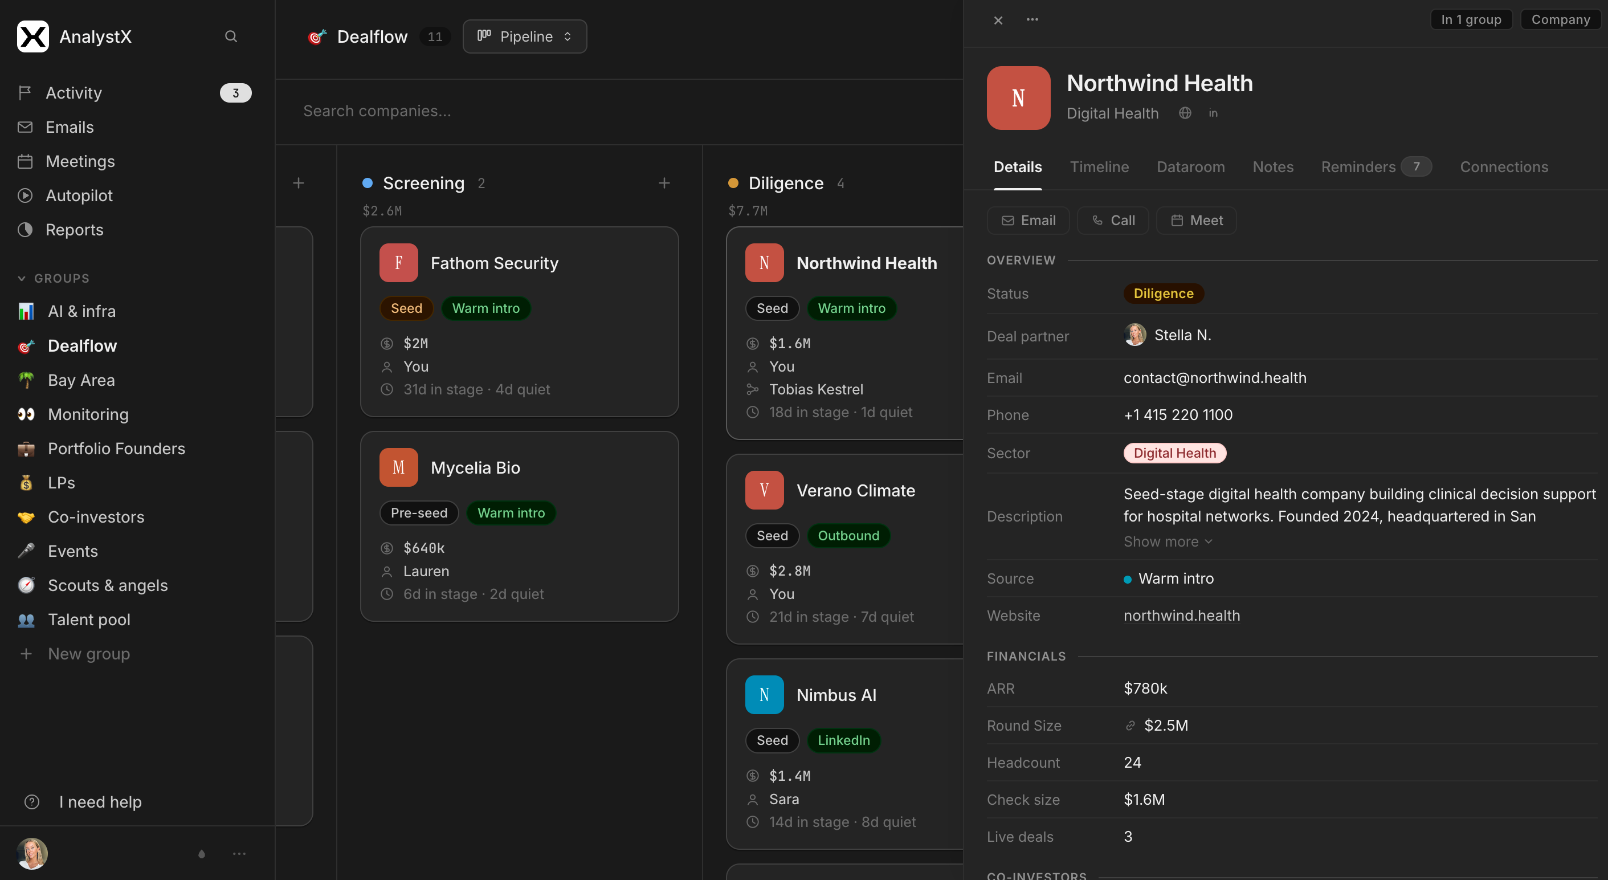This screenshot has width=1608, height=880.
Task: Open the northwind.health website link
Action: (x=1182, y=615)
